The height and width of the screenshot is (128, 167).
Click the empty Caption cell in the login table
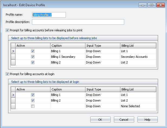tap(68, 106)
